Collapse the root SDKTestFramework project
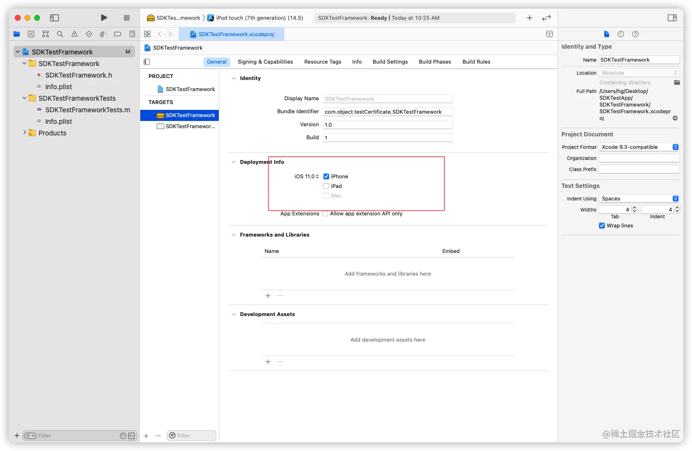 pyautogui.click(x=18, y=52)
